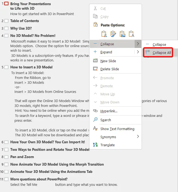Click the New Slide icon
The image size is (178, 192).
[x=95, y=61]
